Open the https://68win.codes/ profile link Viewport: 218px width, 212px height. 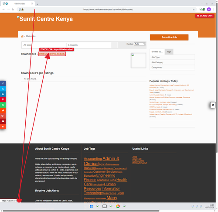[x=52, y=54]
